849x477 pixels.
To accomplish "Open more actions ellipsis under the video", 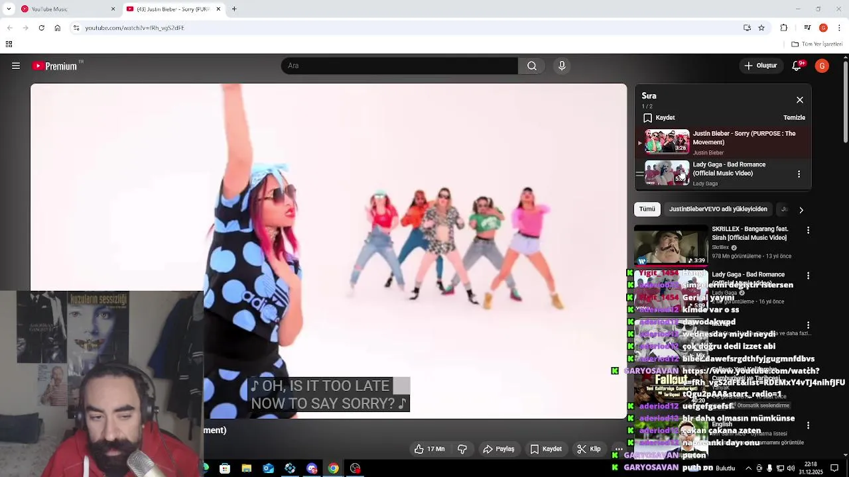I will click(618, 449).
